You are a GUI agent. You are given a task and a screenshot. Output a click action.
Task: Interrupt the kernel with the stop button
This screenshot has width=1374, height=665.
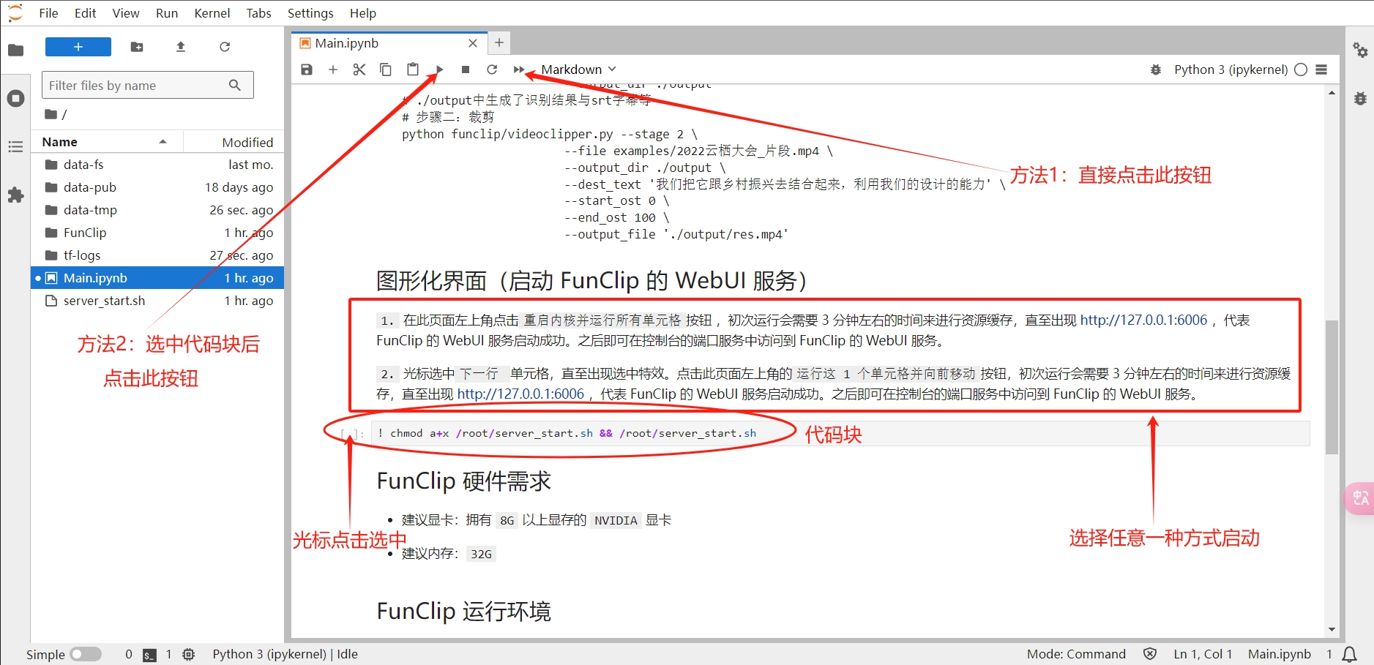click(x=466, y=69)
